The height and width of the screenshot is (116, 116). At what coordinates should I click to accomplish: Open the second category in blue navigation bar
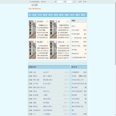tap(34, 15)
